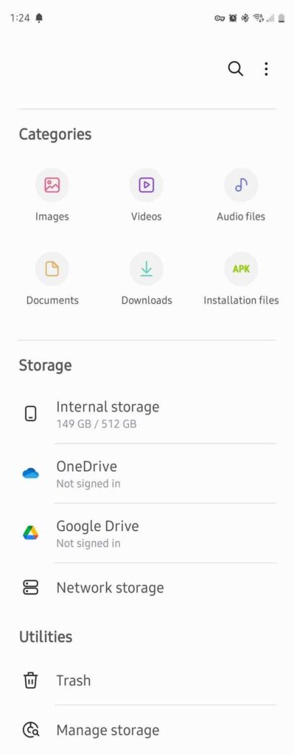Tap the Internal storage phone icon
The width and height of the screenshot is (294, 755).
point(31,414)
